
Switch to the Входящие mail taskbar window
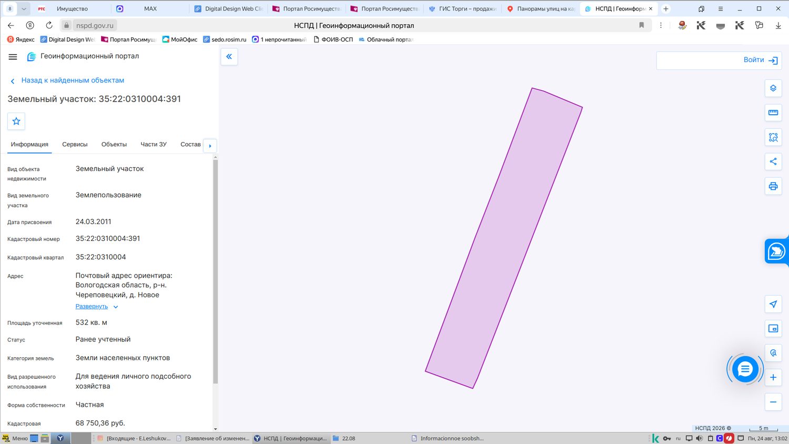tap(134, 438)
